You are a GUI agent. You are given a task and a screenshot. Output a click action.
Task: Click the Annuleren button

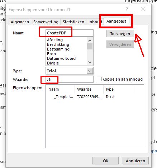click(x=135, y=161)
